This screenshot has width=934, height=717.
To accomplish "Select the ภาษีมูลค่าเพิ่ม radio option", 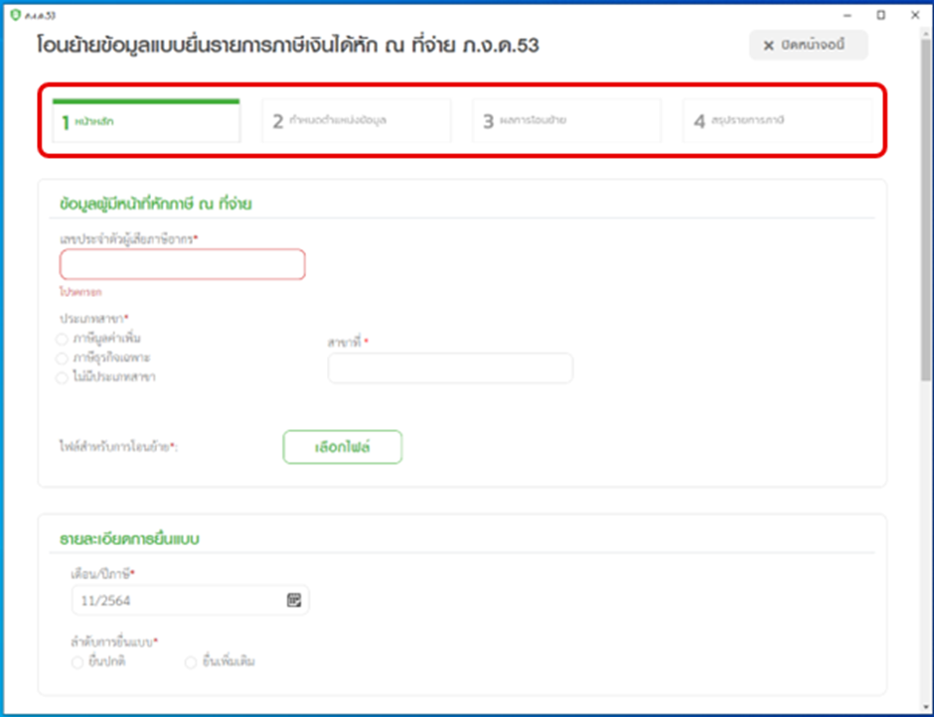I will tap(63, 340).
